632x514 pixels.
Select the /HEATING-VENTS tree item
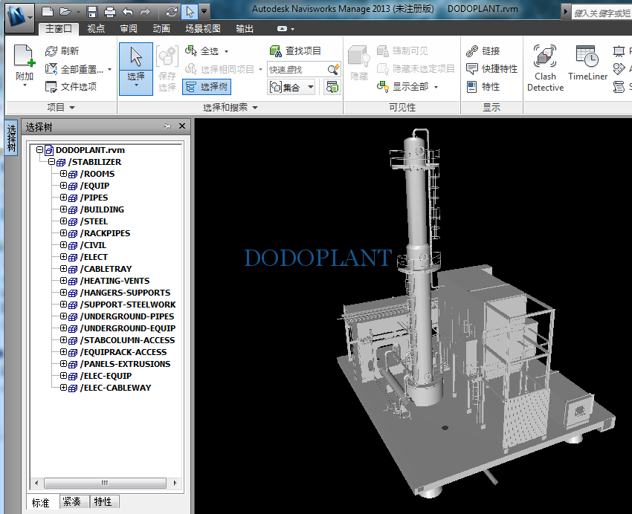point(115,281)
